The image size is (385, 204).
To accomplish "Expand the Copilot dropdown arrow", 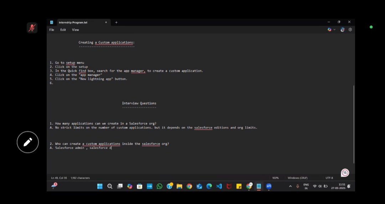I will pyautogui.click(x=334, y=29).
